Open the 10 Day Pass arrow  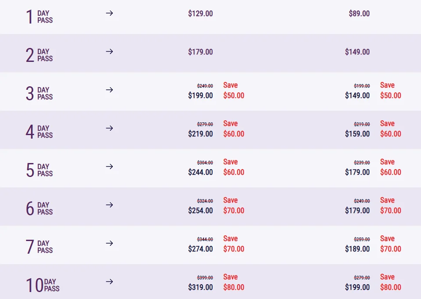109,282
